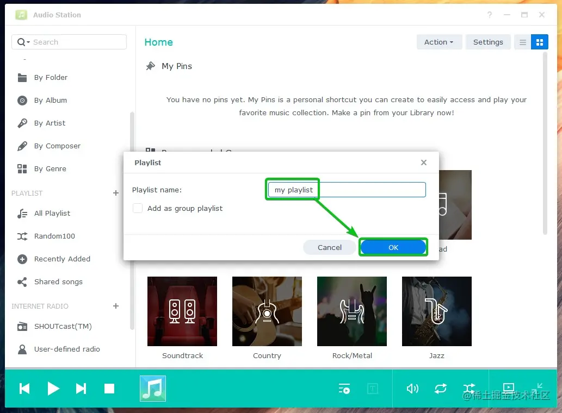The height and width of the screenshot is (413, 562).
Task: Click the sidebar vertical scrollbar
Action: pos(132,221)
